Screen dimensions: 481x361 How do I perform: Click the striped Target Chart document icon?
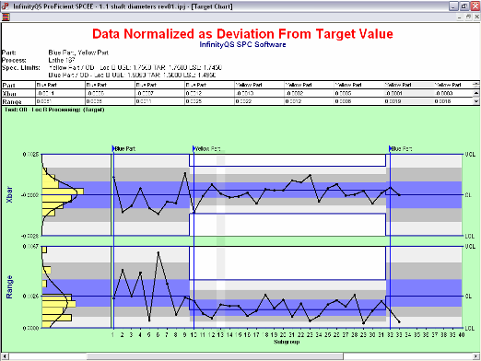coord(6,17)
